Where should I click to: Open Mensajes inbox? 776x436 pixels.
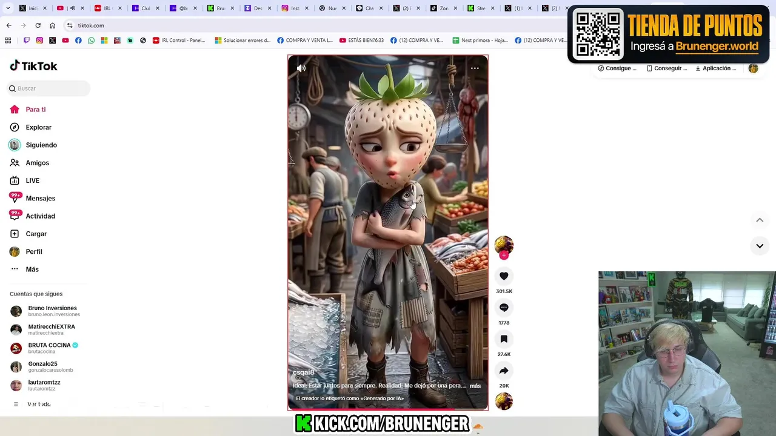[x=32, y=198]
